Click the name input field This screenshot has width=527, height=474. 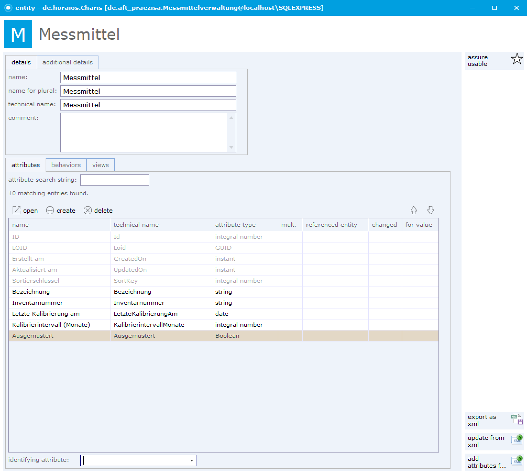(x=148, y=78)
